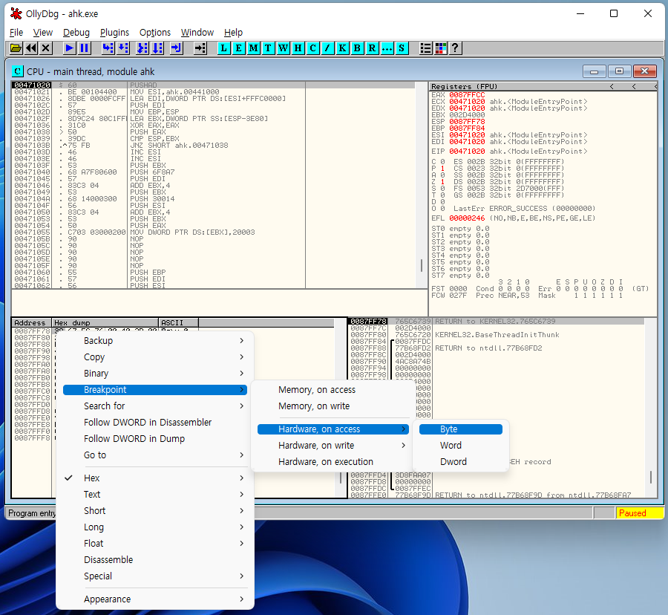Click the Address column header in dump
The height and width of the screenshot is (615, 668).
click(31, 322)
